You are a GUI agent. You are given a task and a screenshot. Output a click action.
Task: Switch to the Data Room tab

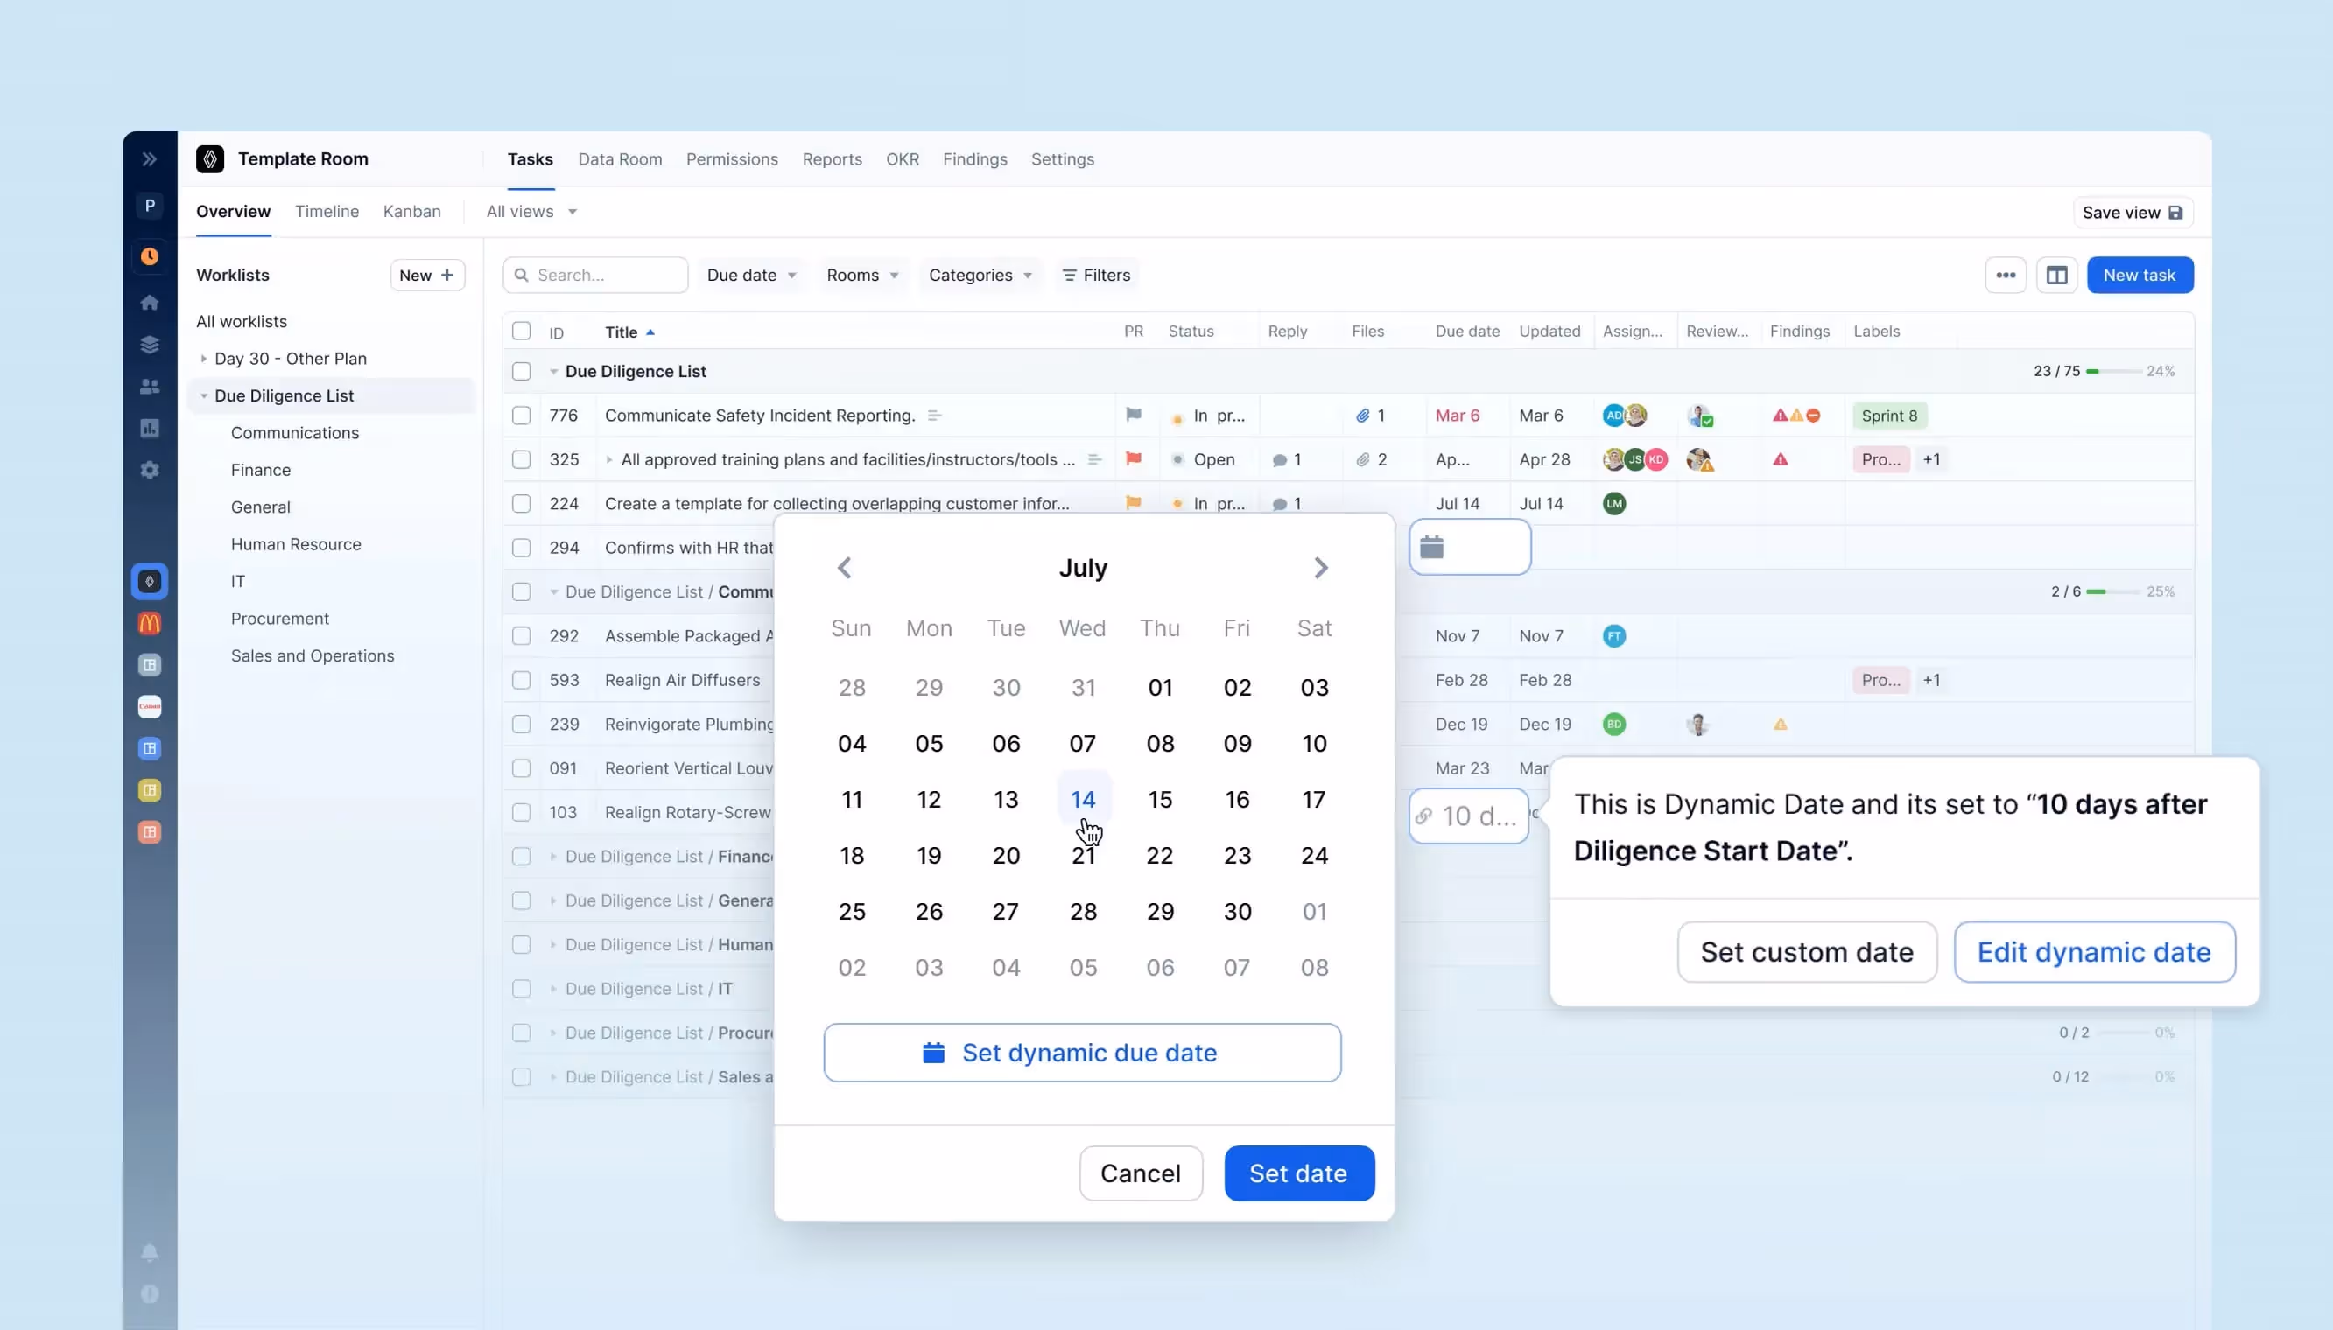click(620, 159)
